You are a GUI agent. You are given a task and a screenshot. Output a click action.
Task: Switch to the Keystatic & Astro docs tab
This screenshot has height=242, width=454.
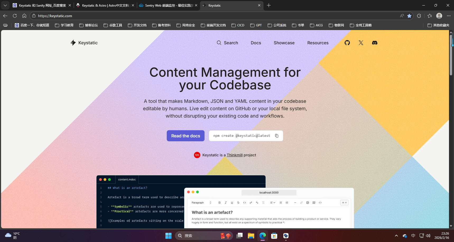pyautogui.click(x=105, y=5)
